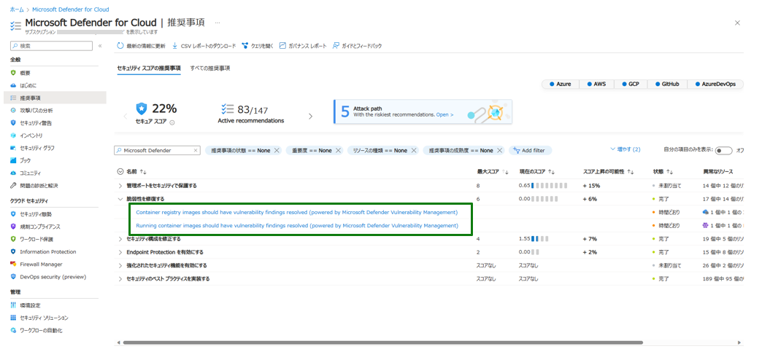This screenshot has height=357, width=762.
Task: Collapse the sidebar with double chevron
Action: pyautogui.click(x=100, y=46)
